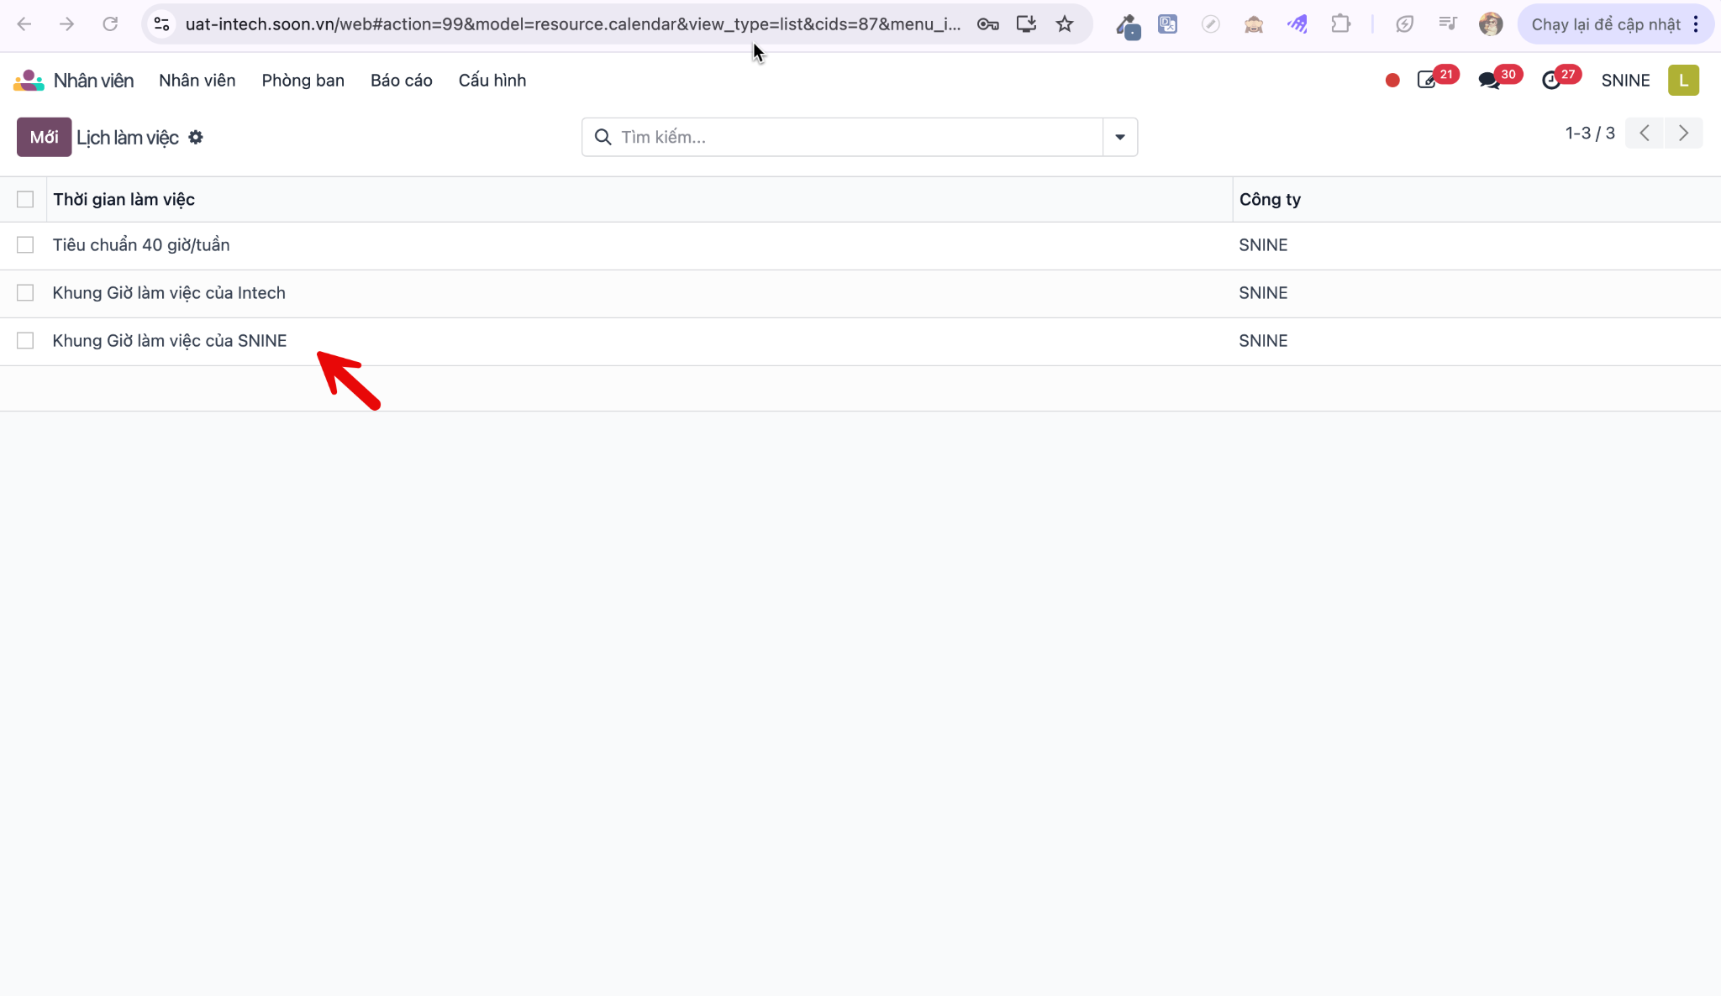Click the gear icon next to Lịch làm việc

196,137
